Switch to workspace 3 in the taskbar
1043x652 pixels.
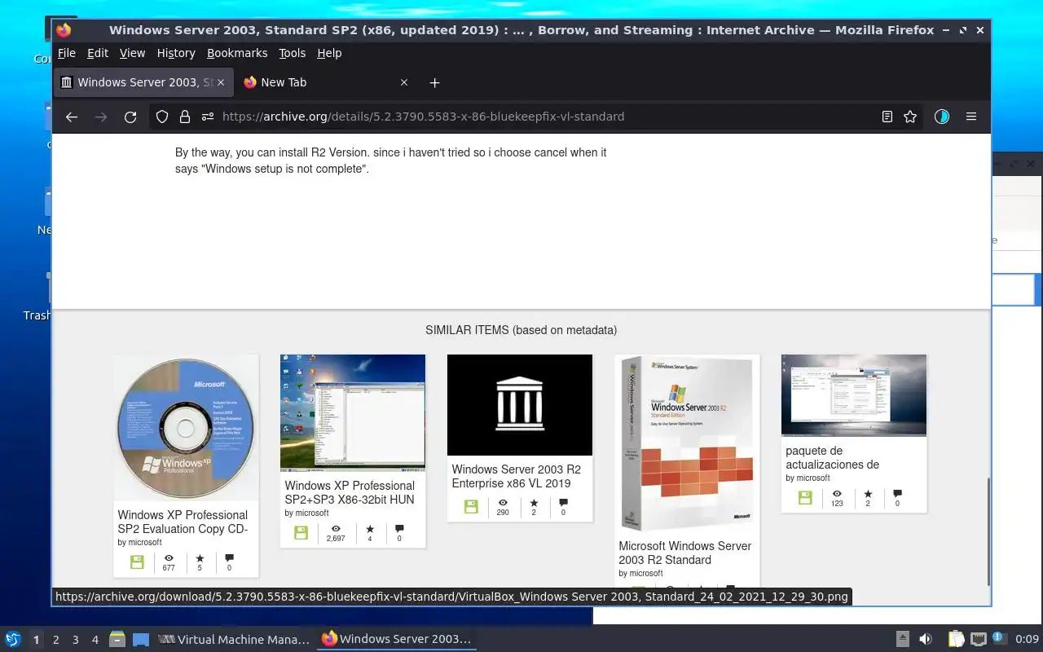click(x=76, y=640)
